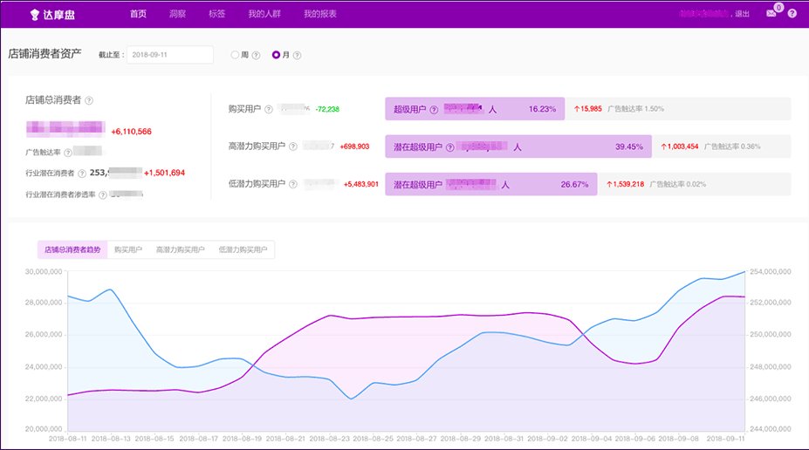Click the 2018-08-23 x-axis date label

point(329,439)
